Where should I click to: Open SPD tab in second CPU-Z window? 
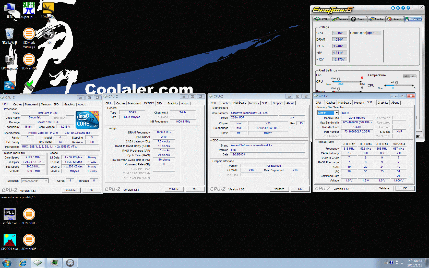(x=159, y=103)
